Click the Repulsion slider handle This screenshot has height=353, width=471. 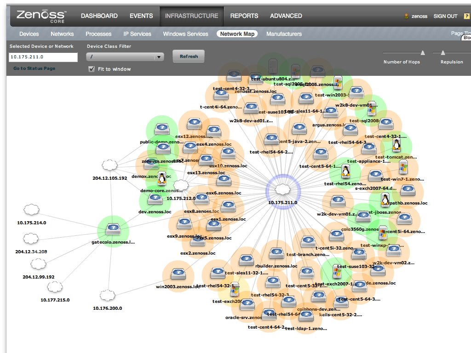[x=443, y=53]
